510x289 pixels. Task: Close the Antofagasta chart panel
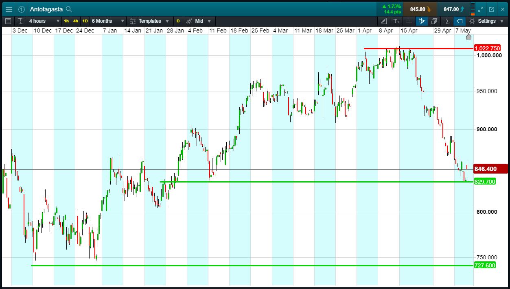tap(502, 9)
